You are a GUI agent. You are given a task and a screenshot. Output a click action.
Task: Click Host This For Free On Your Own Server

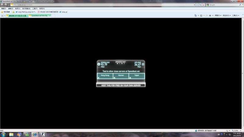121,85
